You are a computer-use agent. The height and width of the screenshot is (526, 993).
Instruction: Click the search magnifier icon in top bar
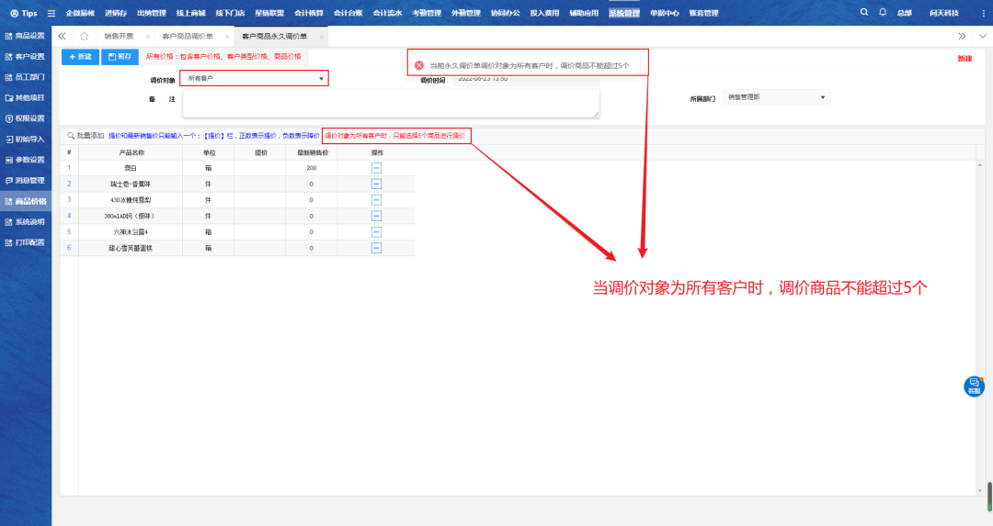(863, 13)
